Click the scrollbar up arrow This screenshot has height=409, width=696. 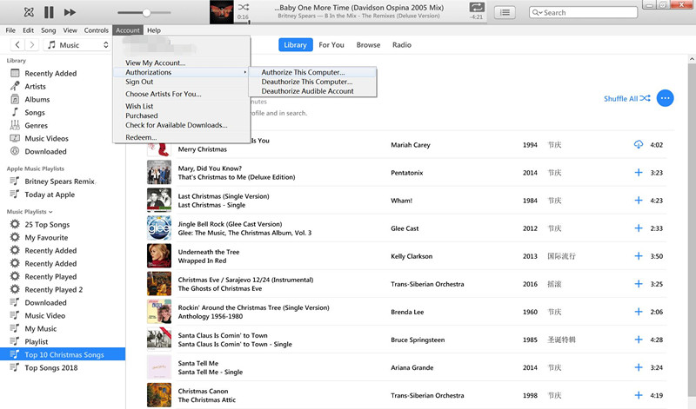pos(692,58)
